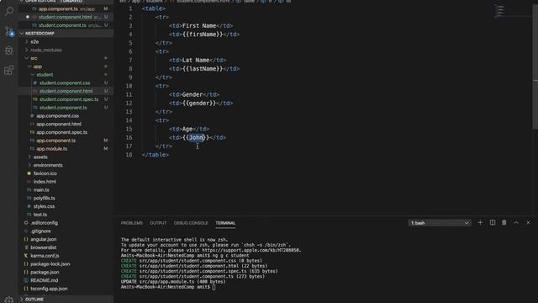The width and height of the screenshot is (538, 303).
Task: Expand the e2e folder
Action: point(34,41)
